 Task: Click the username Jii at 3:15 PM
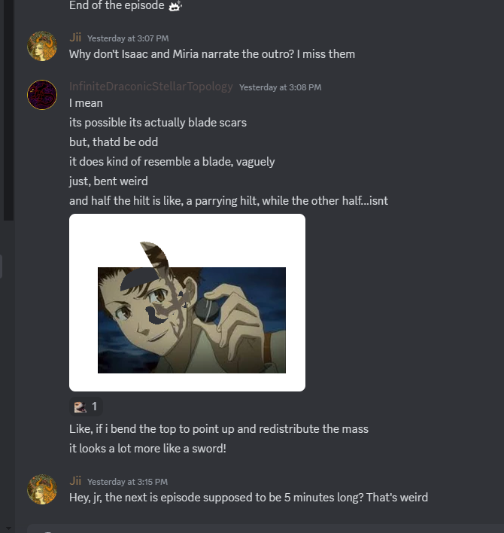coord(75,480)
